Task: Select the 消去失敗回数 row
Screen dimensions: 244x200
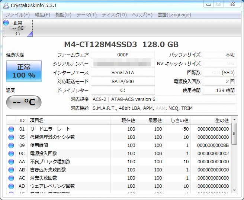Action: click(x=119, y=178)
